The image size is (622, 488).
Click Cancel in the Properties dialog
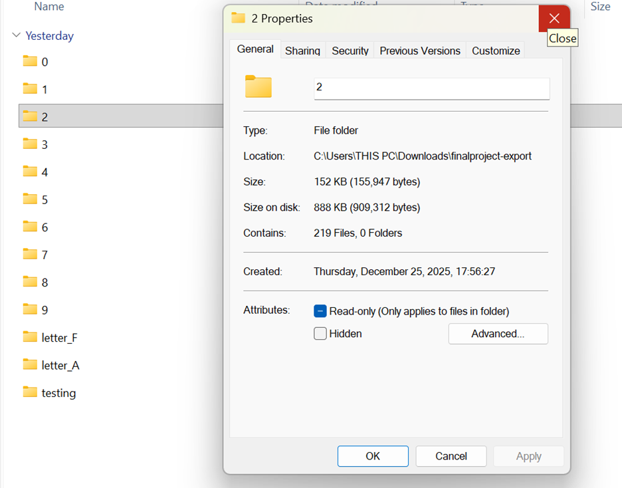451,456
